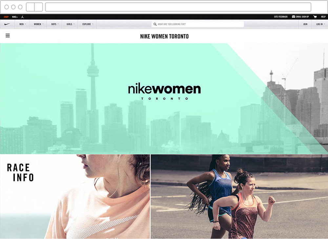Expand the Boys dropdown menu
Image resolution: width=328 pixels, height=239 pixels.
tap(54, 24)
